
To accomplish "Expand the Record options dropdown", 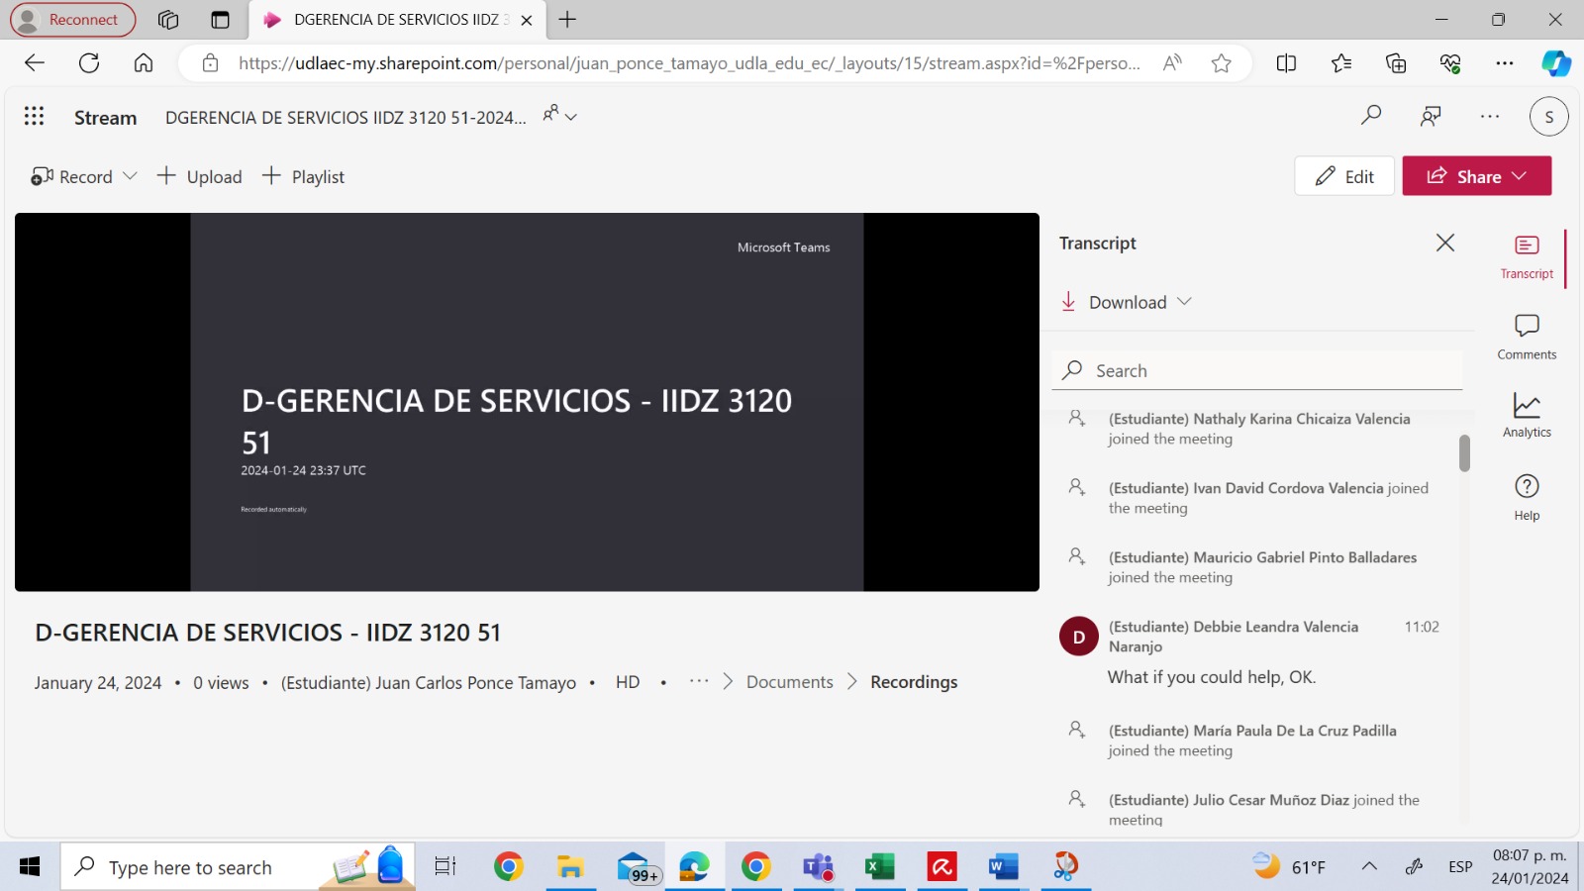I will coord(130,176).
